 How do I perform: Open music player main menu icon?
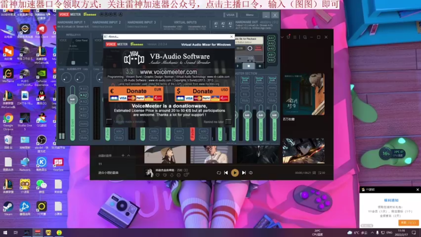[295, 37]
